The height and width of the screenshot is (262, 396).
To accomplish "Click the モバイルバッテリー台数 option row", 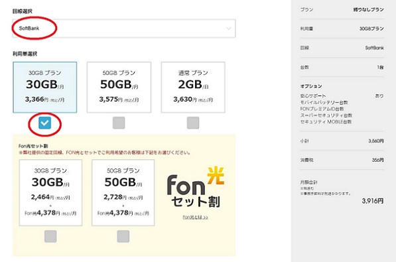I will coord(324,102).
